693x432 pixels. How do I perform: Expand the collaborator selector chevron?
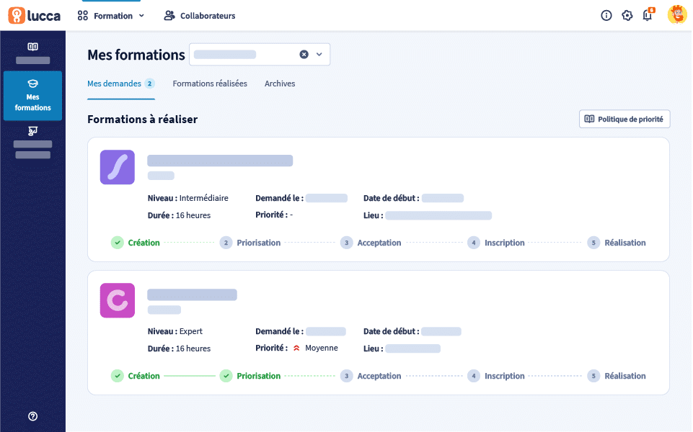coord(319,55)
